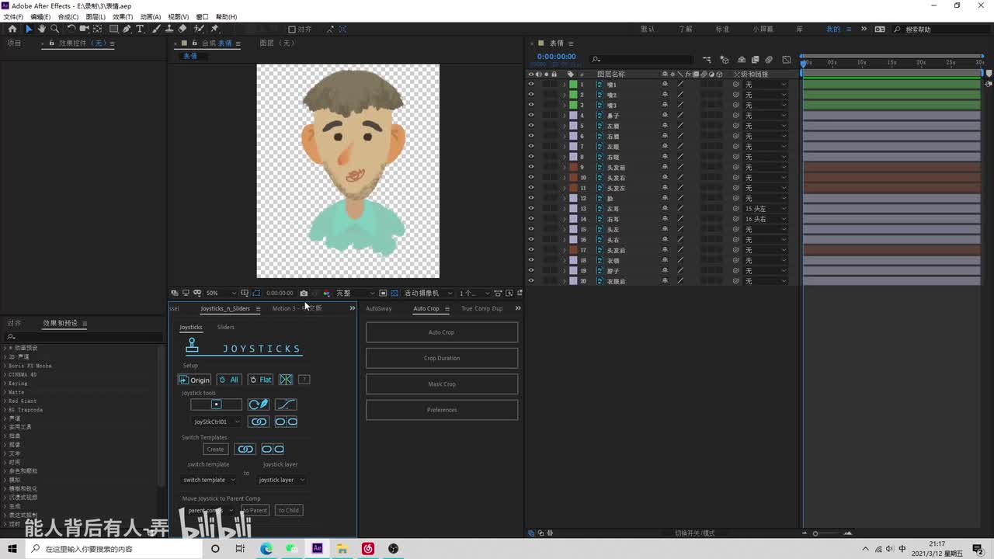Select the Hand tool in the toolbar

click(x=42, y=29)
